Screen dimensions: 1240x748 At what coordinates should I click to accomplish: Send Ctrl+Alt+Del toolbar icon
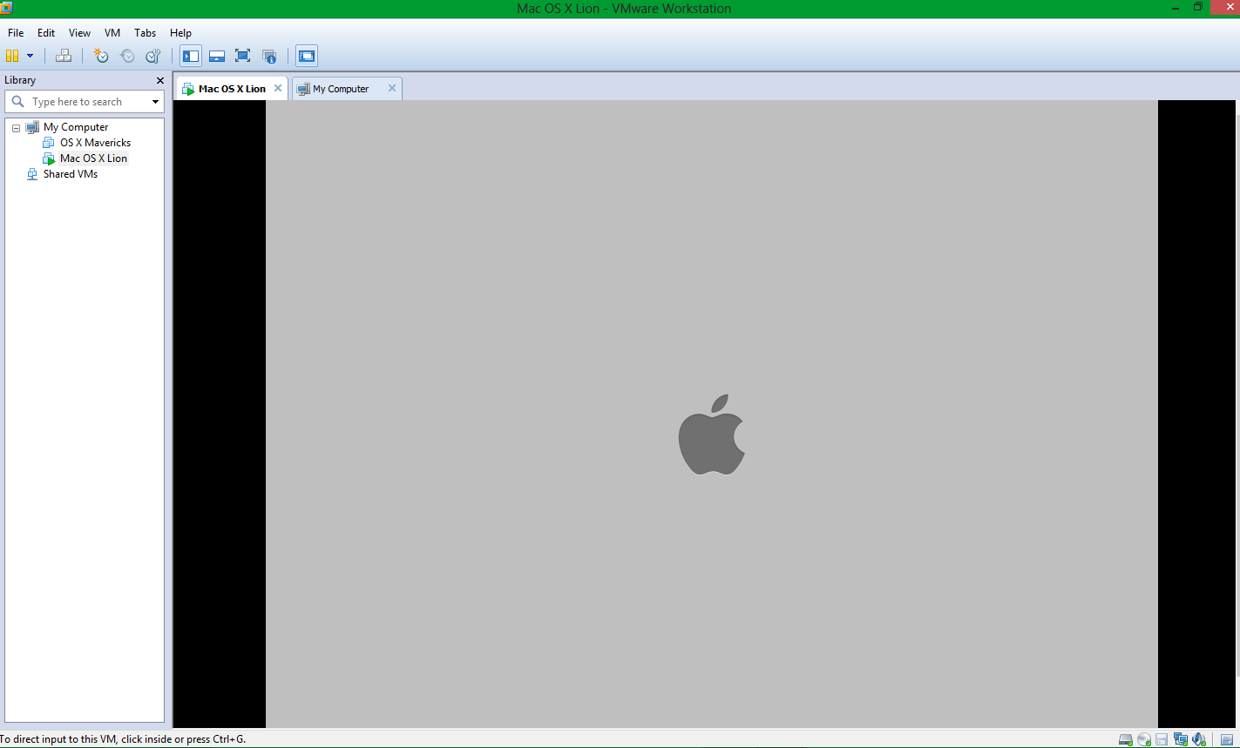pos(64,56)
